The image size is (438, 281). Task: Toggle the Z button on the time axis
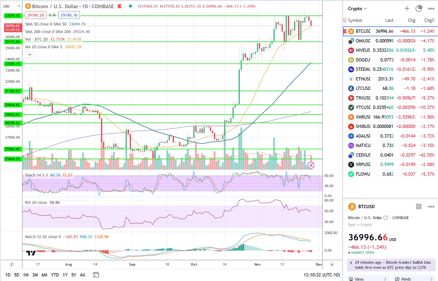point(11,265)
